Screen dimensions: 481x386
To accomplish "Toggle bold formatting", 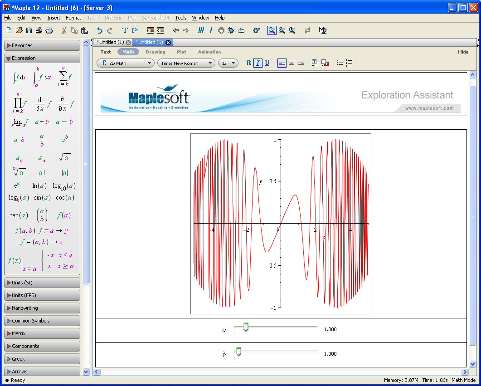I will click(x=248, y=63).
